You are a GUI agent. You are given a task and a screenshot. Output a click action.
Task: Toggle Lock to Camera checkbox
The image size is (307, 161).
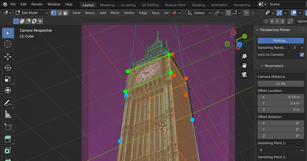pyautogui.click(x=302, y=55)
